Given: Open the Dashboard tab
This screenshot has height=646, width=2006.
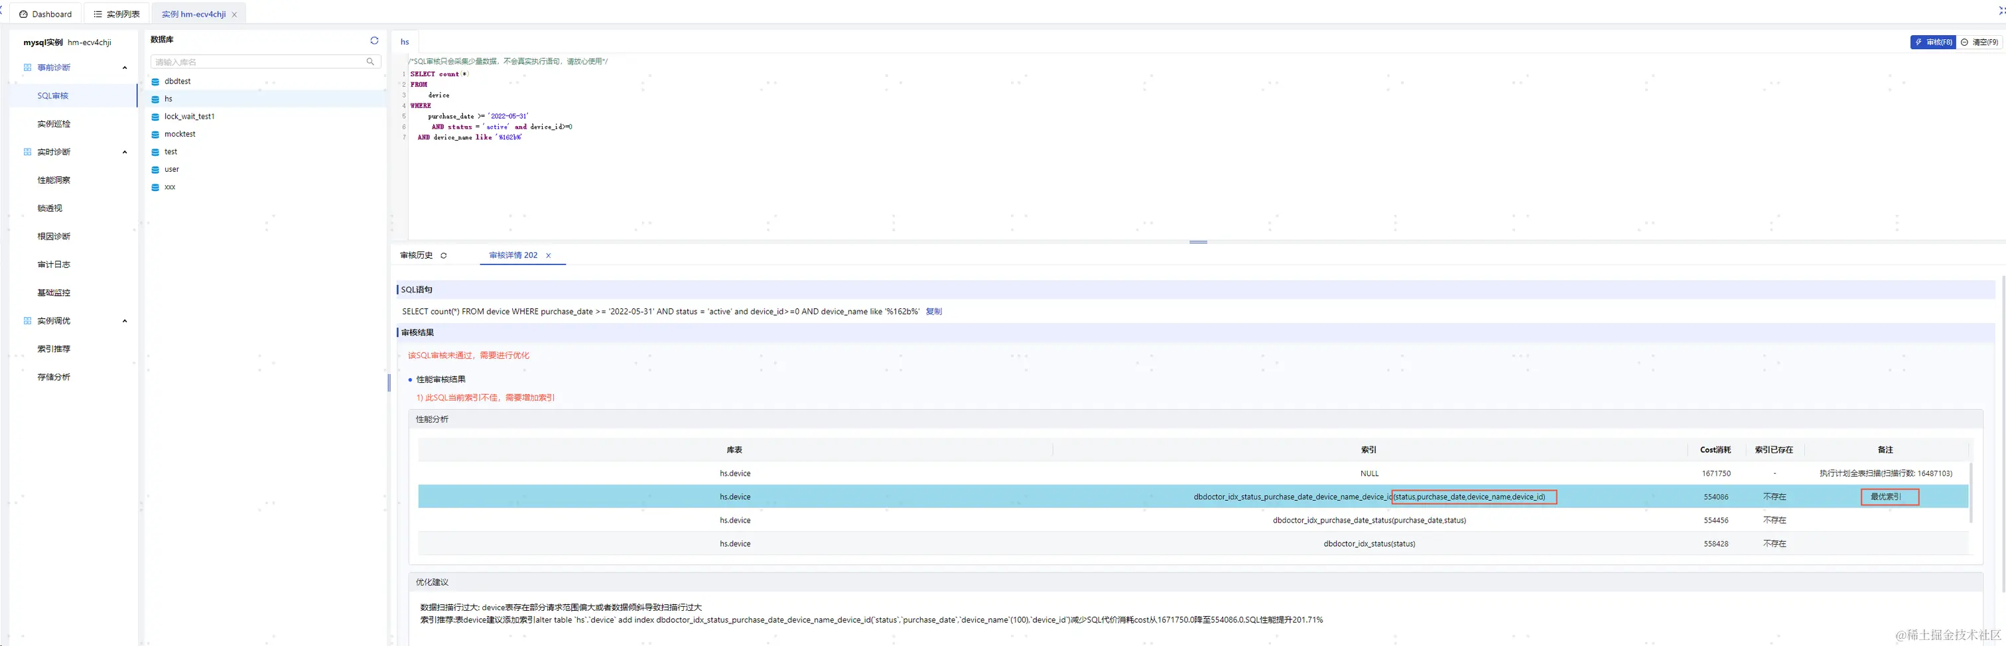Looking at the screenshot, I should (x=45, y=14).
